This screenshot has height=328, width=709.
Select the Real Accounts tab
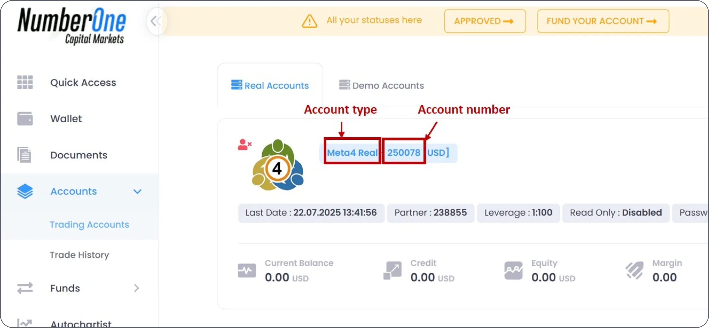(270, 86)
